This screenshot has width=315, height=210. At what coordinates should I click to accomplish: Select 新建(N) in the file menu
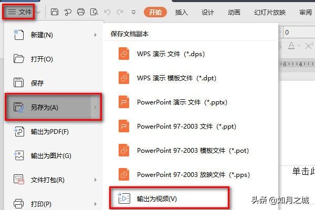54,35
